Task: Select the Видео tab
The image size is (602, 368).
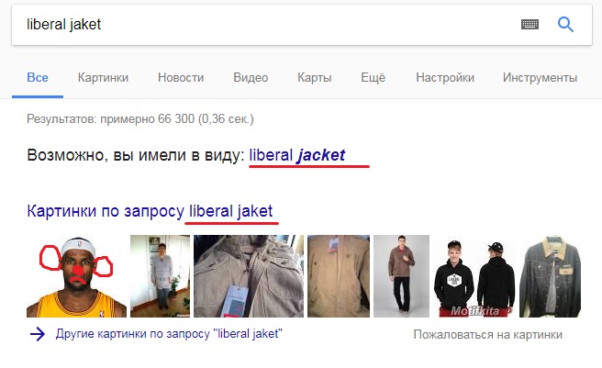Action: coord(251,78)
